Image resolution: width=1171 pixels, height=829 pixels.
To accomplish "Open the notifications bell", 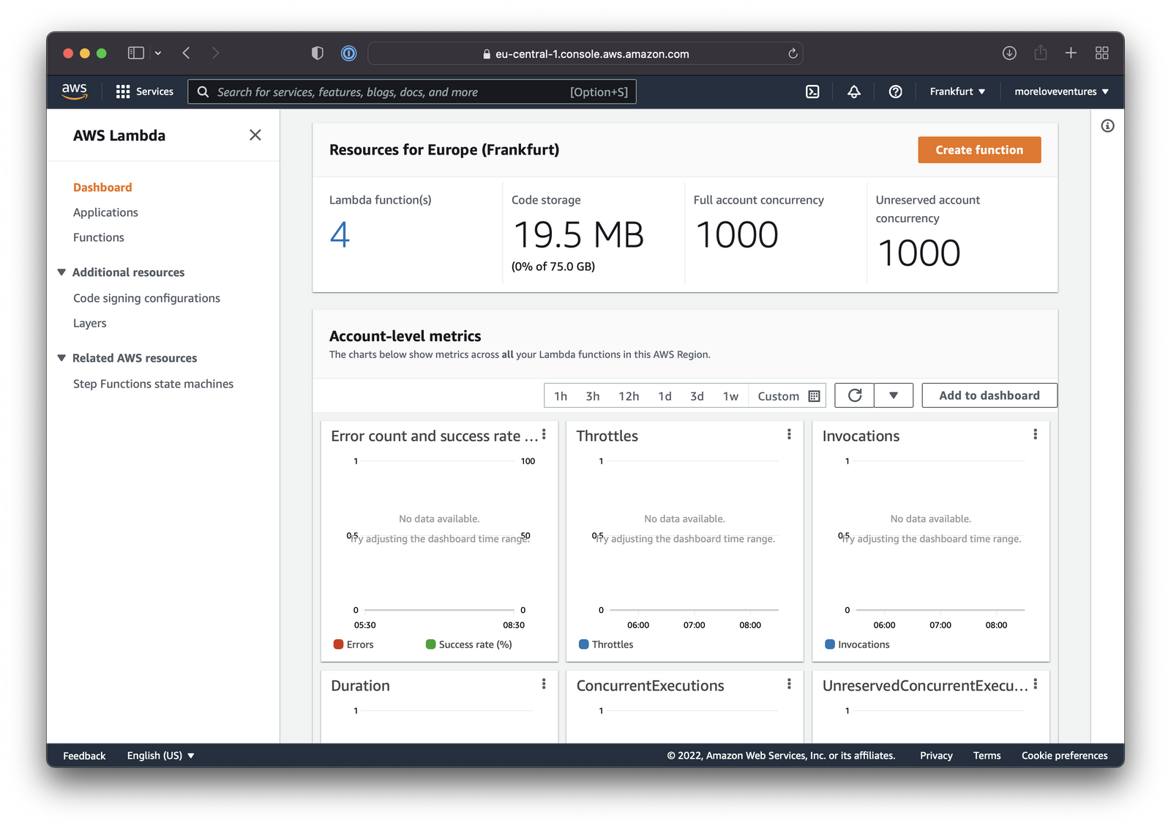I will pos(853,92).
